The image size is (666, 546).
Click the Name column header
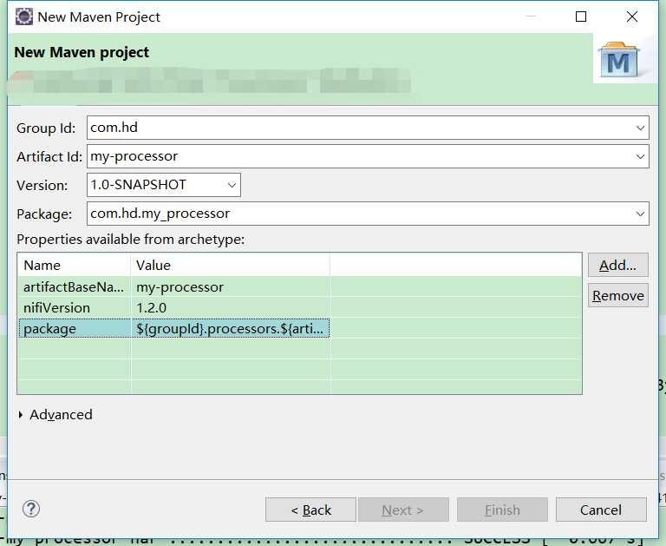point(75,265)
